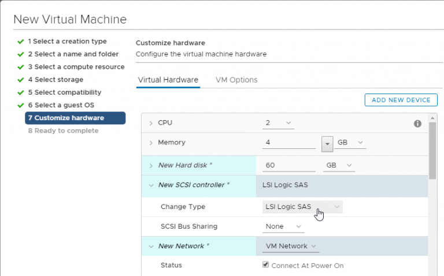This screenshot has height=276, width=444.
Task: Click the ADD NEW DEVICE button
Action: 401,100
